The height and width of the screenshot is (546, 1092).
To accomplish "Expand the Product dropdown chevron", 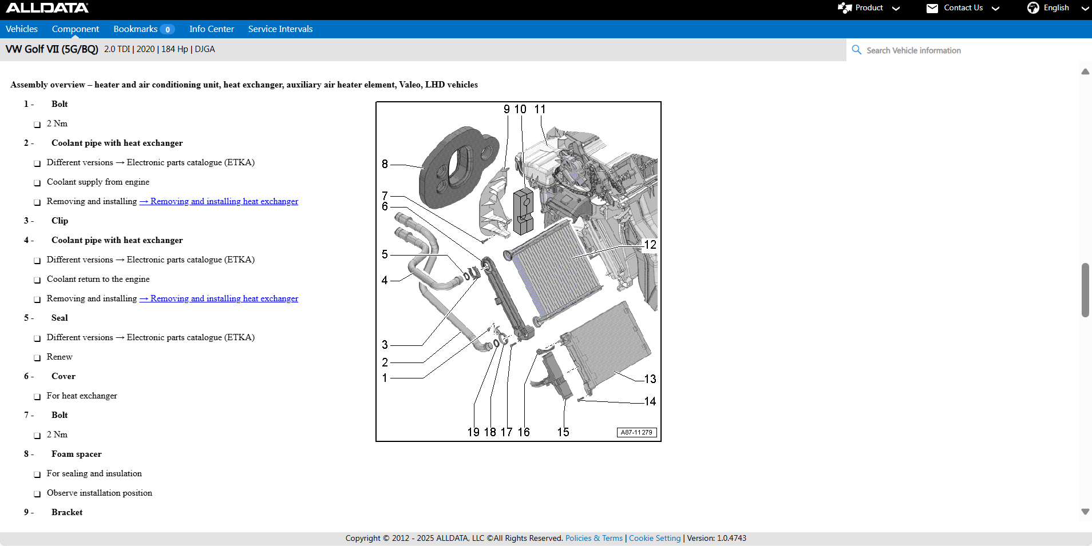I will [x=896, y=9].
